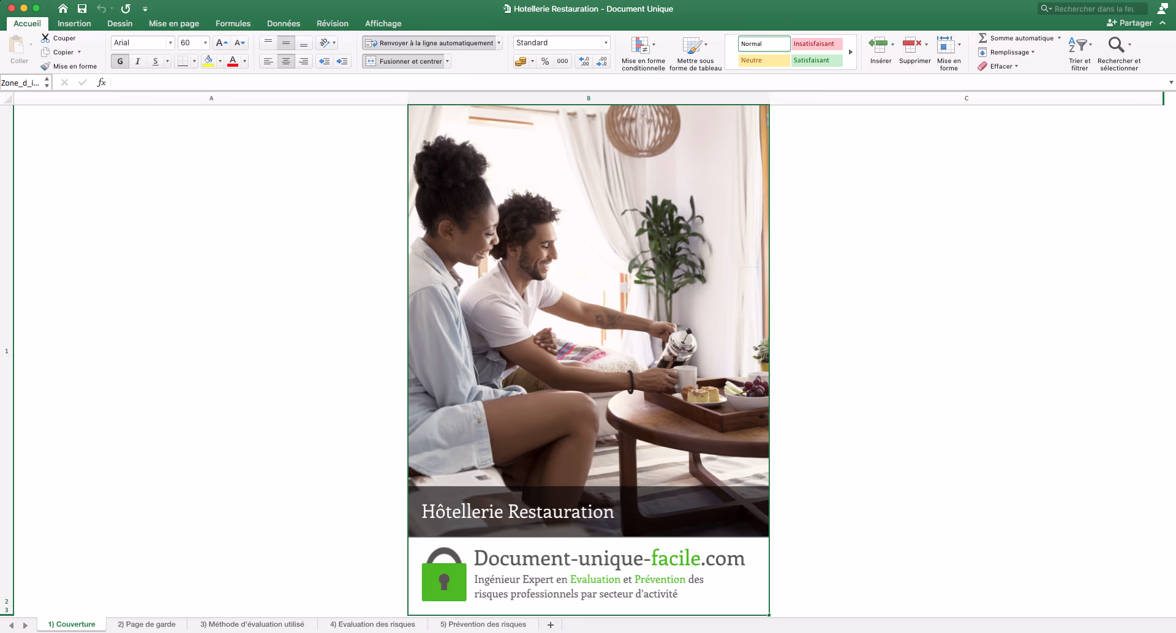Apply the Insatisfaisant cell style
Viewport: 1176px width, 633px height.
coord(816,44)
